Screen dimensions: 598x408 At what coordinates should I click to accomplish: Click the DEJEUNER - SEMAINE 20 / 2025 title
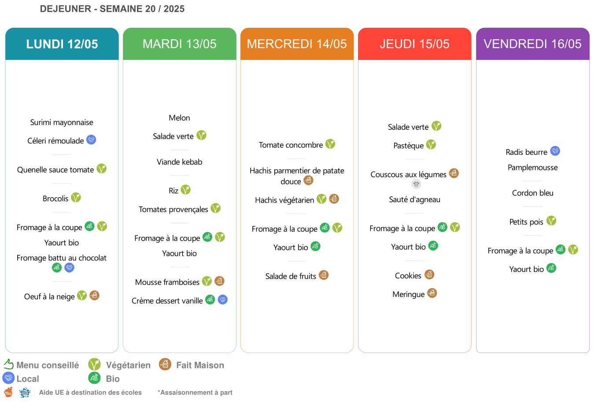[112, 9]
